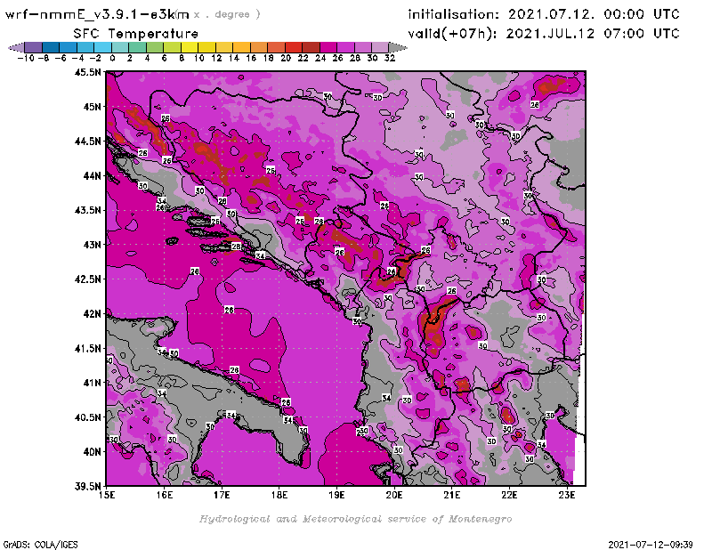The width and height of the screenshot is (712, 550).
Task: Click the '19E' longitude axis label
Action: click(x=337, y=495)
